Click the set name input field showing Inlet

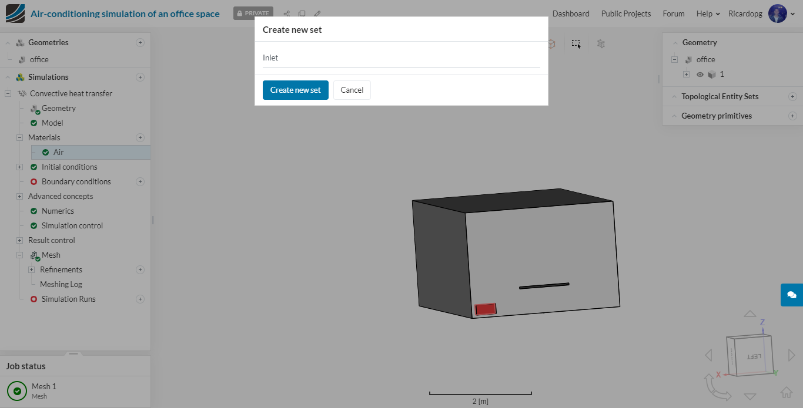click(401, 58)
